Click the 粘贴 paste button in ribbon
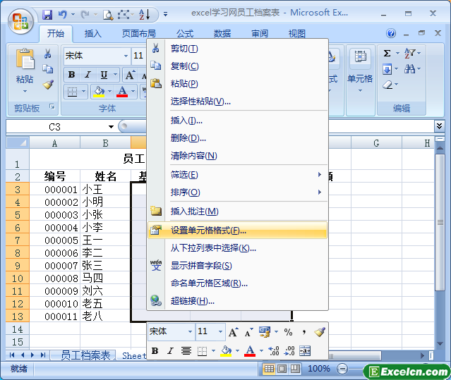The image size is (451, 380). point(25,67)
